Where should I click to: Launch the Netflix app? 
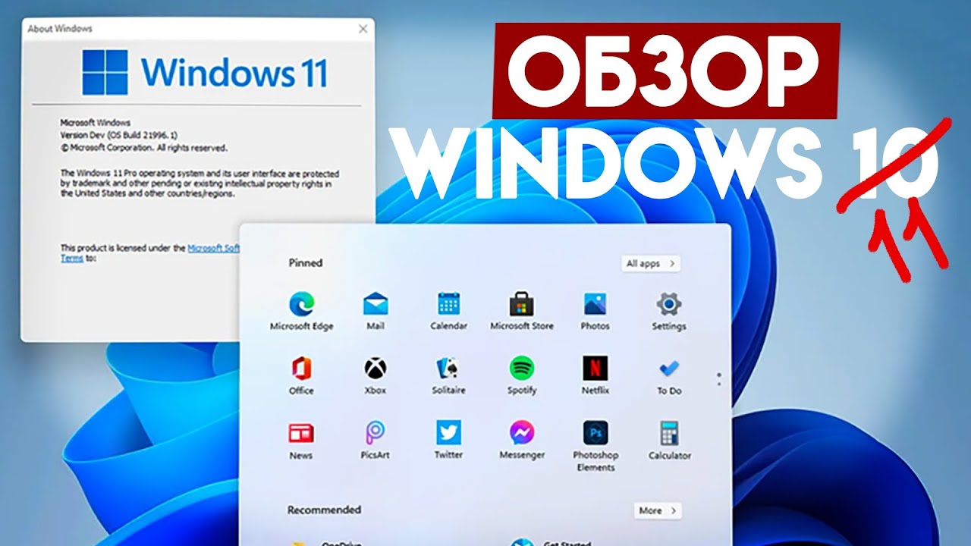(x=595, y=376)
